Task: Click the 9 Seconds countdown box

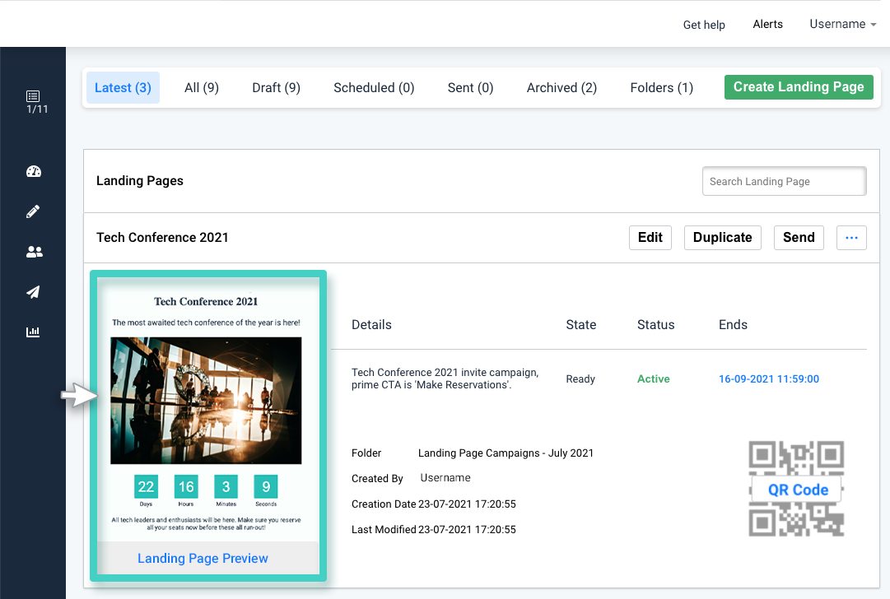Action: coord(266,487)
